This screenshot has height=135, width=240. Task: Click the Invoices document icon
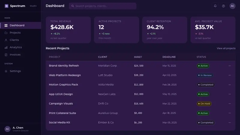click(x=6, y=55)
